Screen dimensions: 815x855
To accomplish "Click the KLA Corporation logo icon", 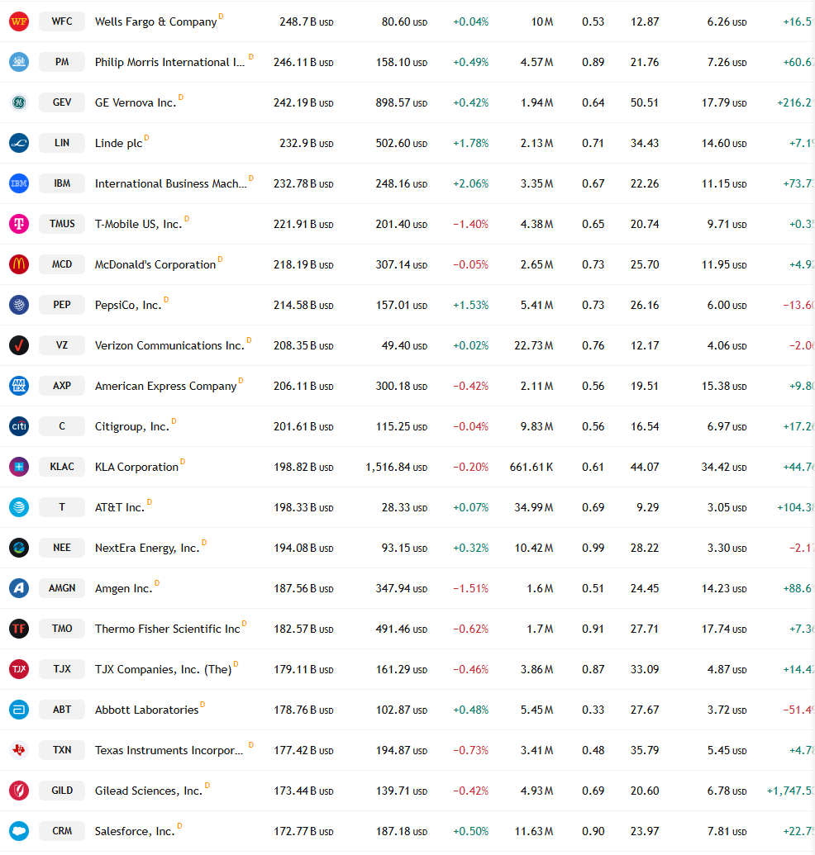I will (x=19, y=467).
